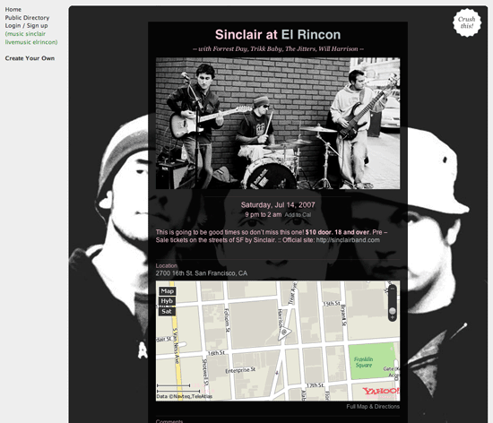
Task: Click Franklin Square park on map
Action: [372, 361]
